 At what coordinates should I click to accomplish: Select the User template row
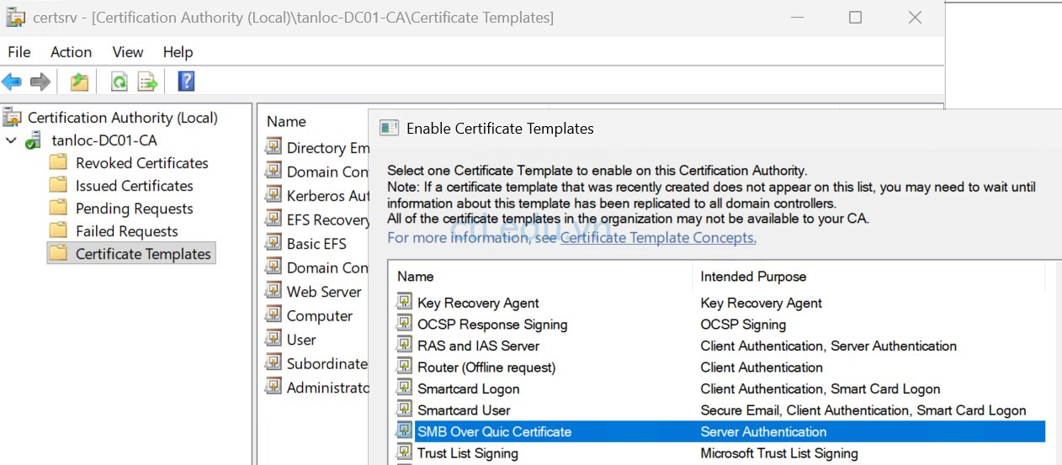(290, 340)
